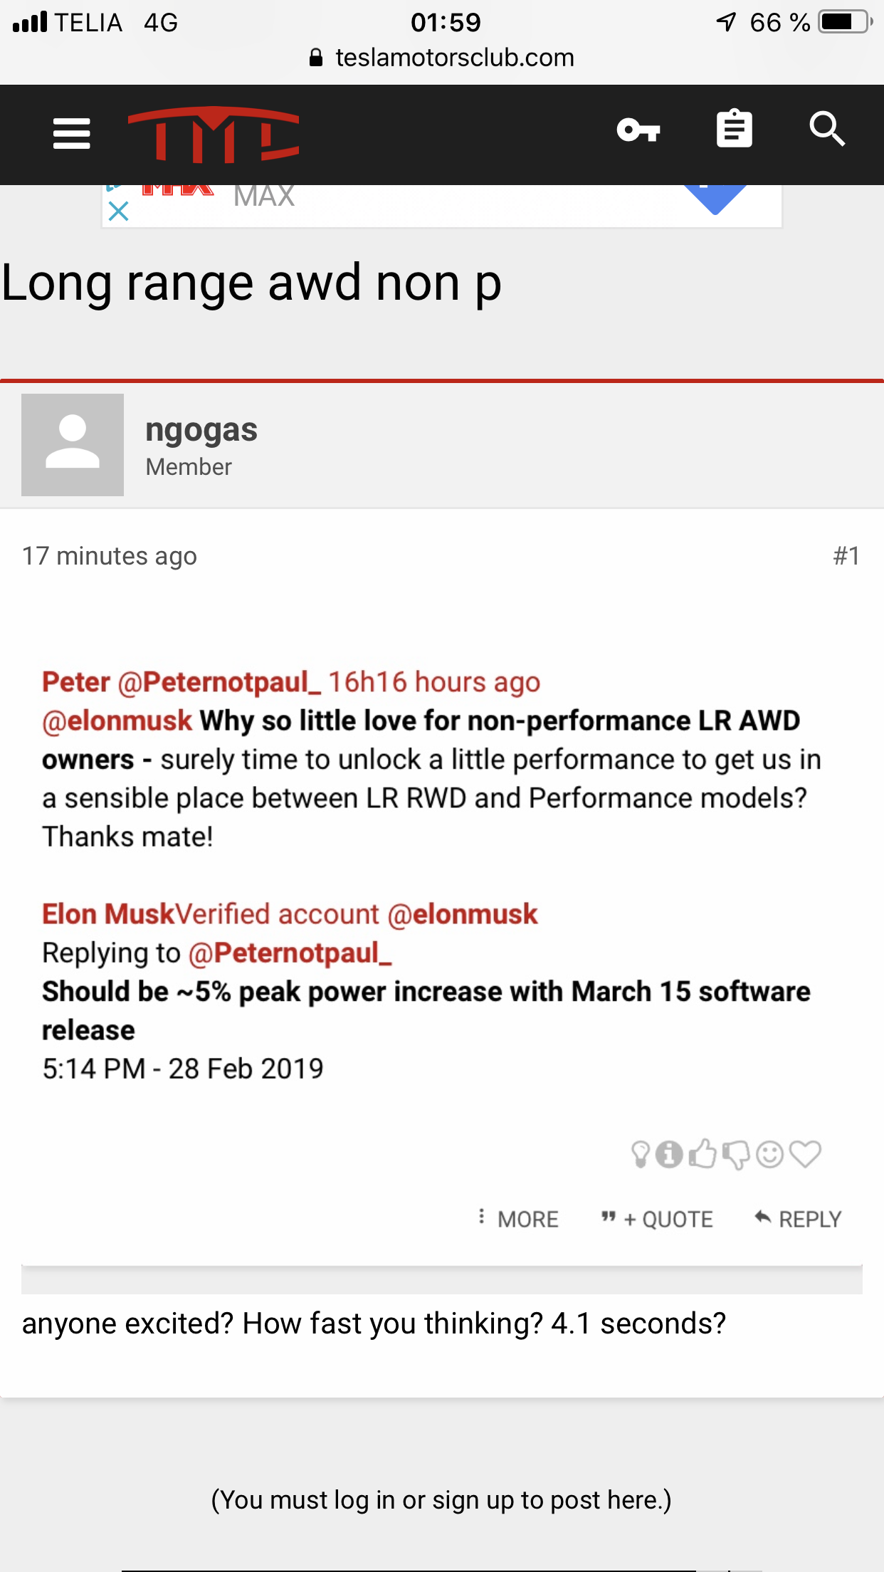Love the post with heart icon
Screen dimensions: 884x1572
pos(805,1154)
